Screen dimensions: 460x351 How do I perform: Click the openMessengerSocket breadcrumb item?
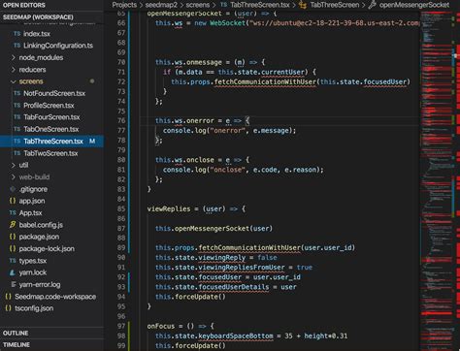click(x=414, y=5)
